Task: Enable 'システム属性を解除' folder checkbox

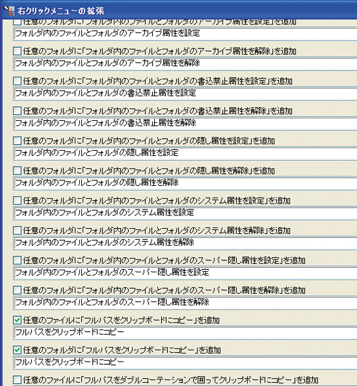Action: point(17,231)
